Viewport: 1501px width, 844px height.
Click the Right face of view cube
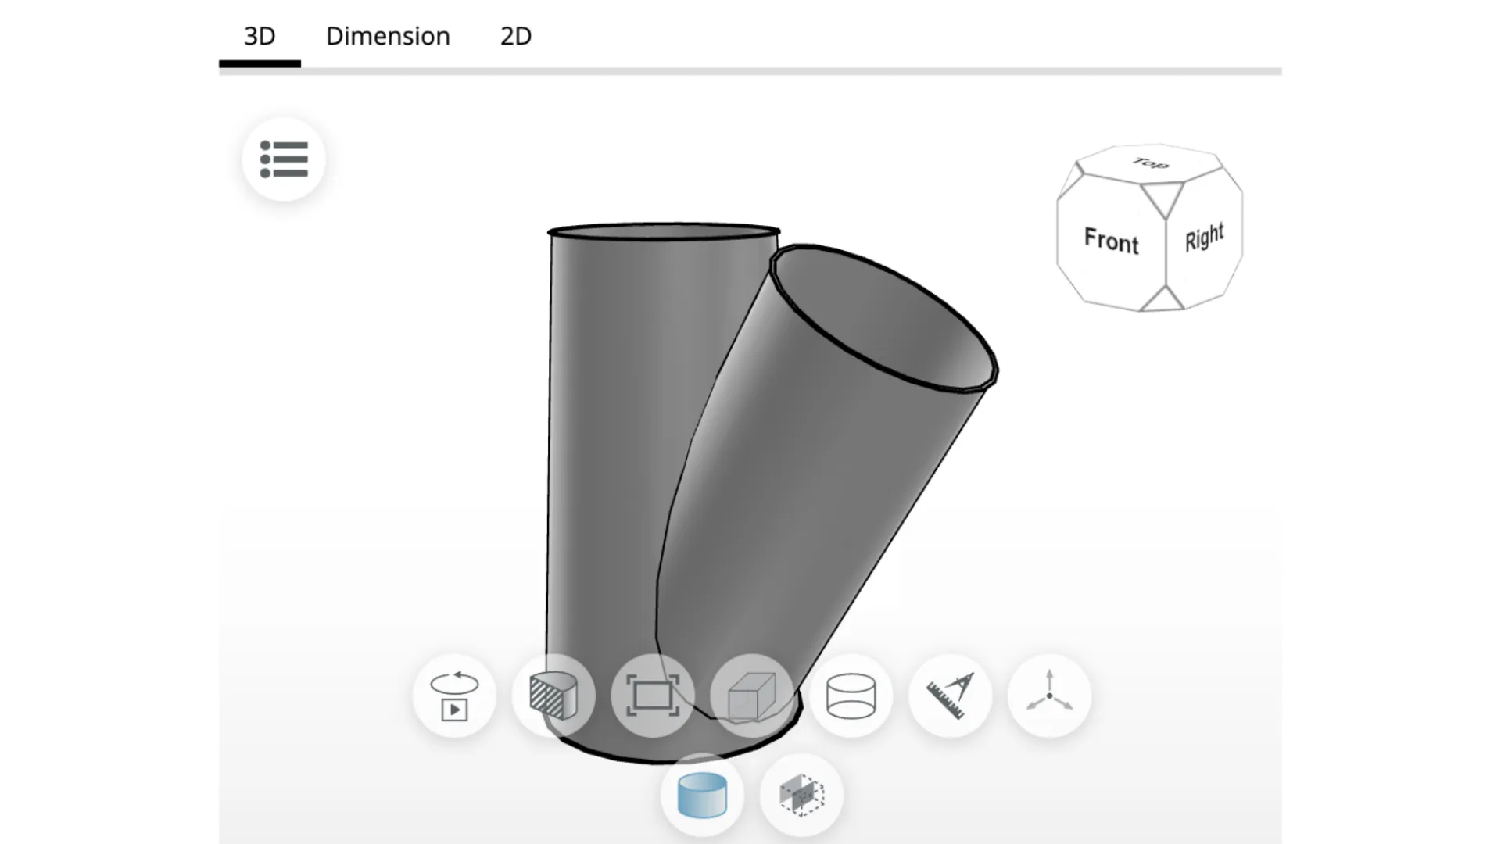pos(1204,238)
